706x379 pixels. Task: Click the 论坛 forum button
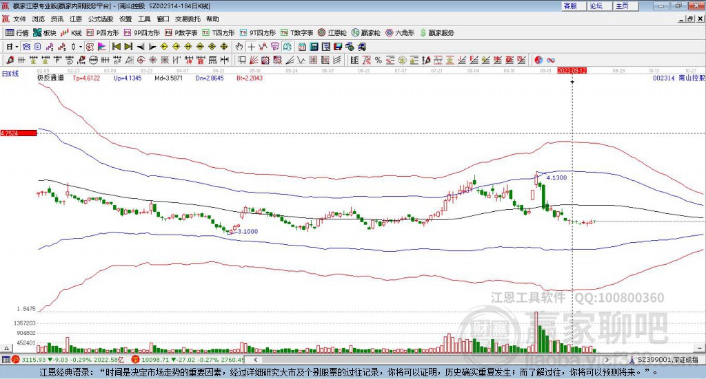tap(600, 6)
